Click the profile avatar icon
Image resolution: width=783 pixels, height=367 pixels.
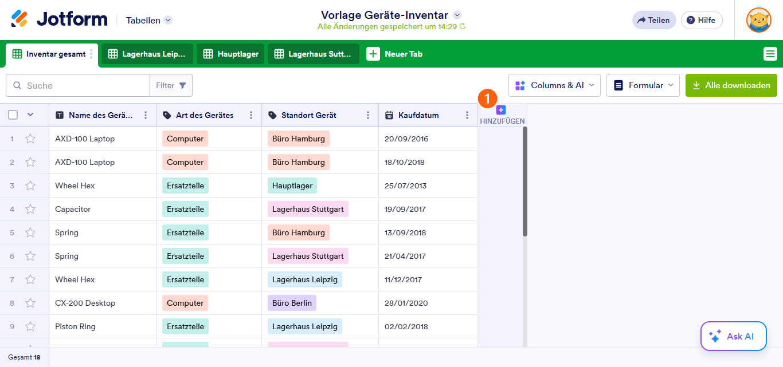tap(758, 19)
